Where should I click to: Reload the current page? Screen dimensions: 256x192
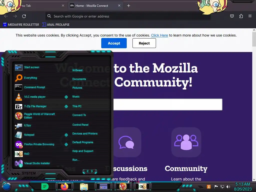[x=24, y=16]
